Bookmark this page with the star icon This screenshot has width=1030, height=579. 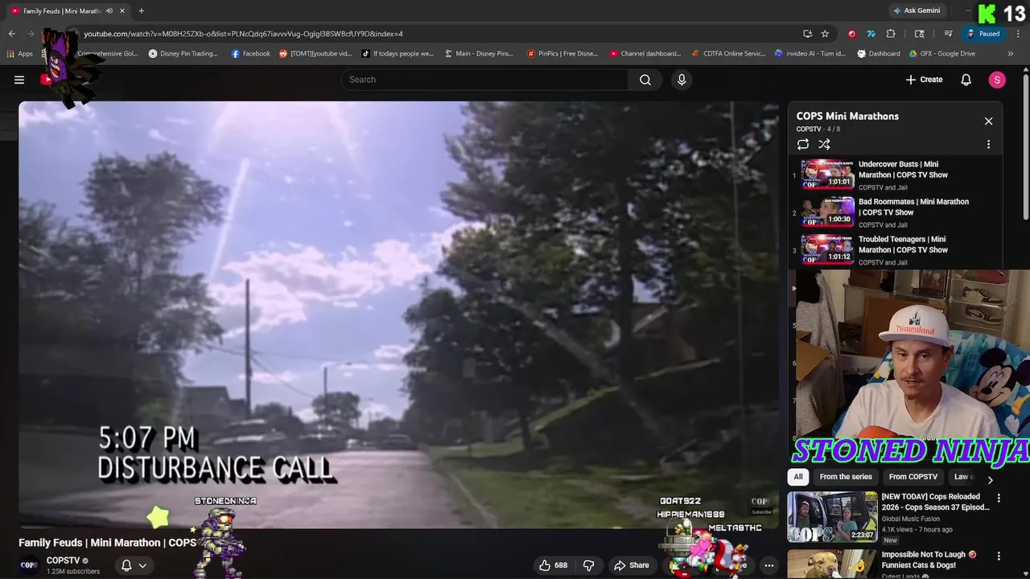click(825, 34)
